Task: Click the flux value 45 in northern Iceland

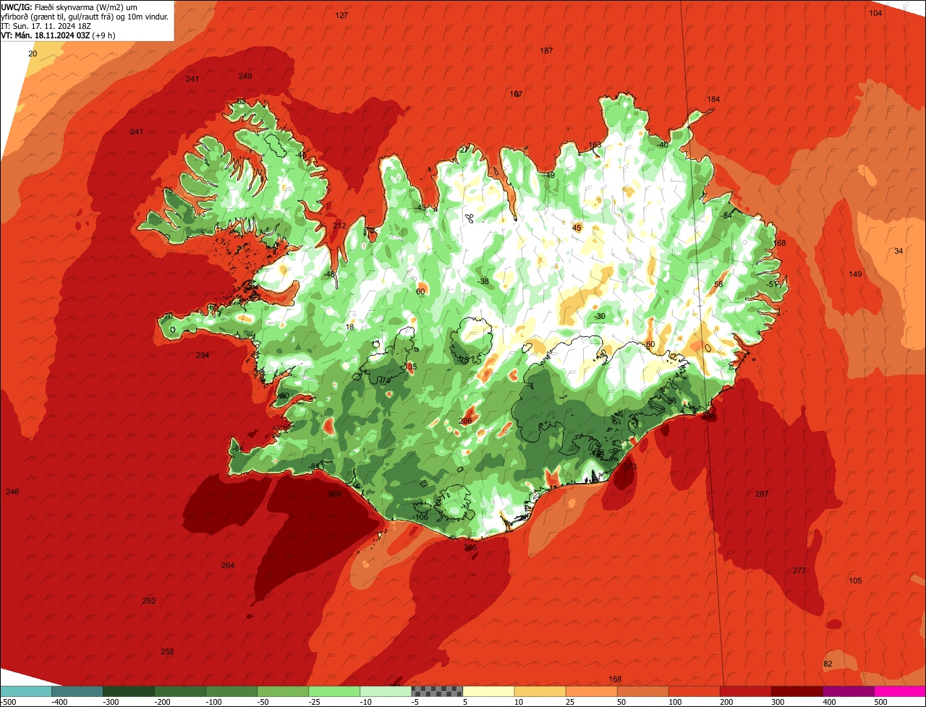Action: point(577,228)
